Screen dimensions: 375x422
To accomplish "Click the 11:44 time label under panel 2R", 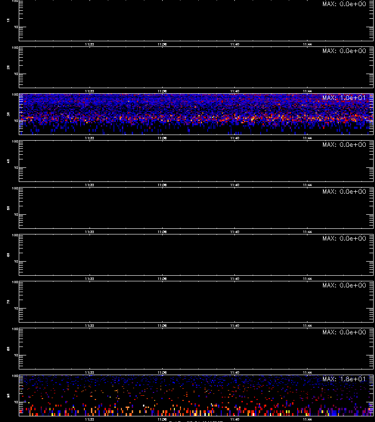I will (x=307, y=91).
